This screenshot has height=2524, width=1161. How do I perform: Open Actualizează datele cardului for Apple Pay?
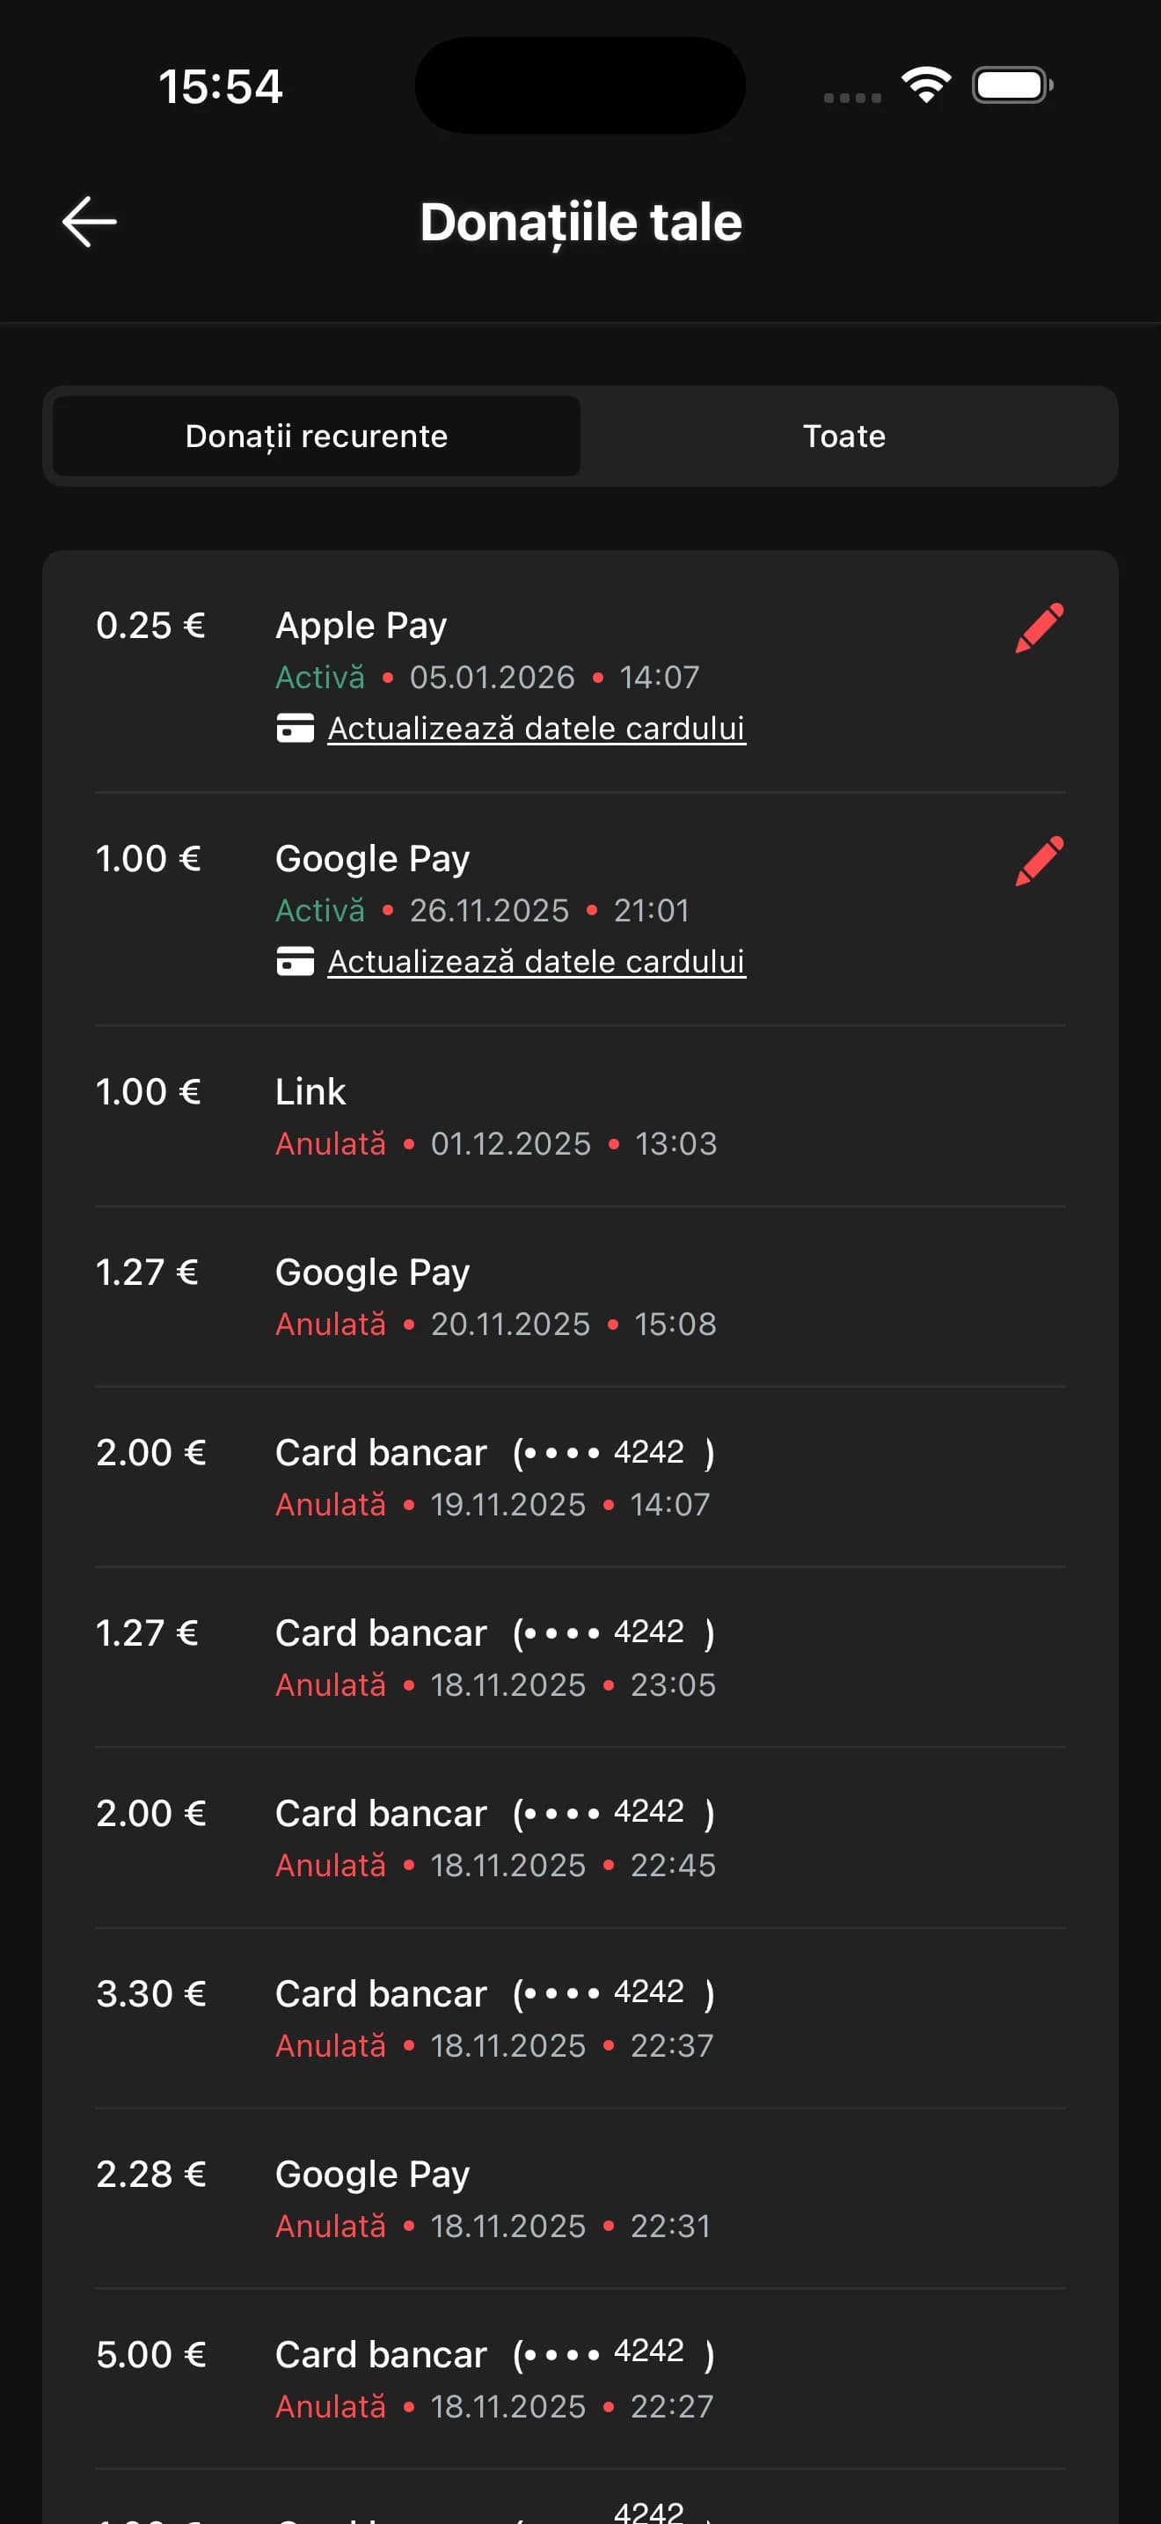[537, 728]
